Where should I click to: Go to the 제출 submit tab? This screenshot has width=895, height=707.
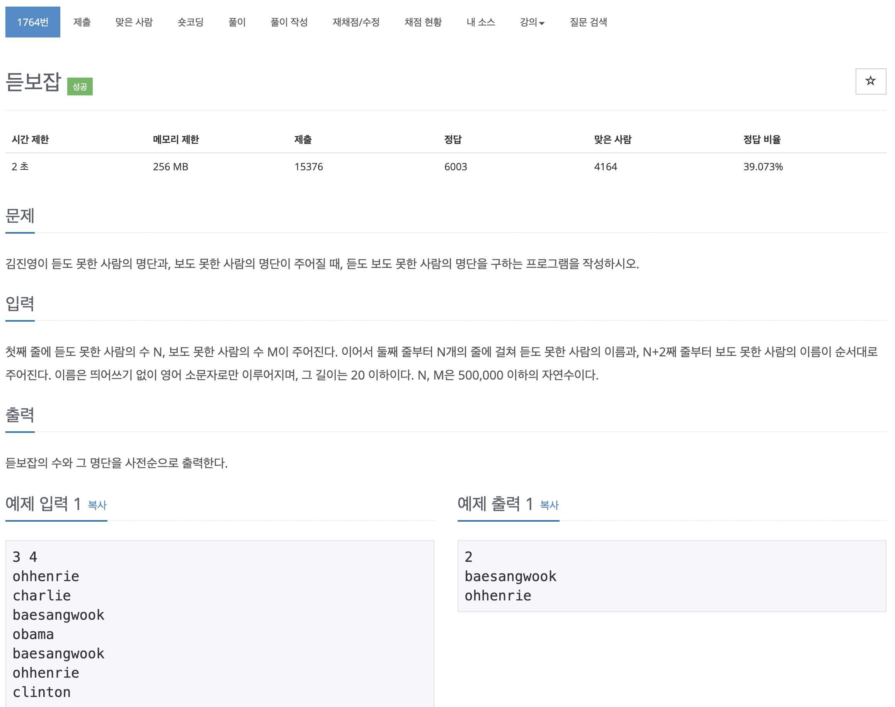(x=82, y=22)
